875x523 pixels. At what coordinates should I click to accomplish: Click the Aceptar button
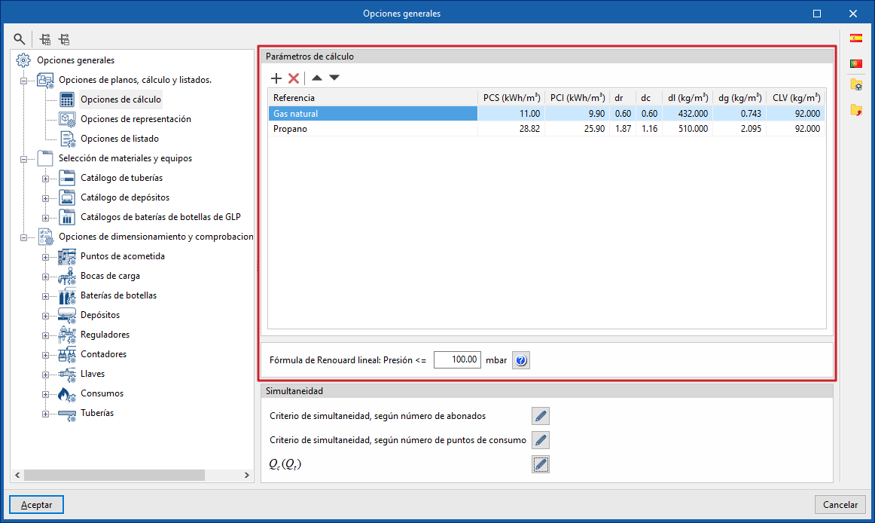point(36,505)
